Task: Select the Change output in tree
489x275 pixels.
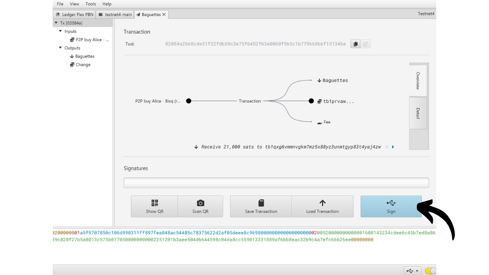Action: coord(83,65)
